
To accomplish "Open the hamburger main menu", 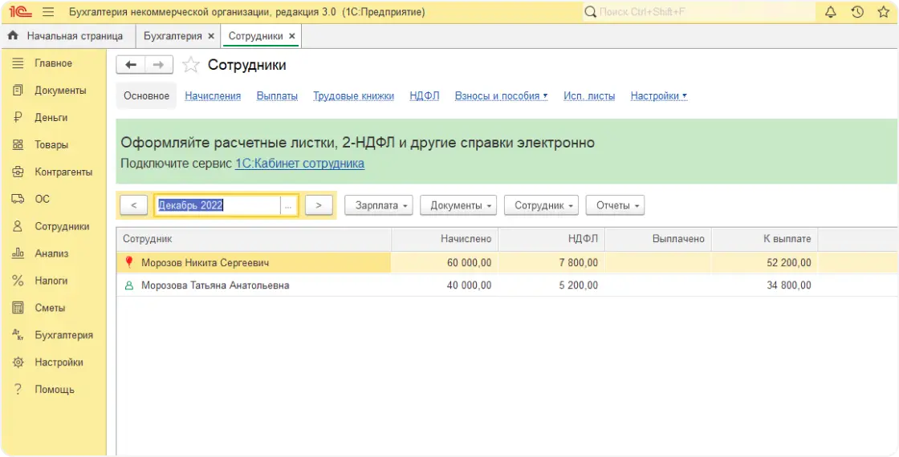I will click(x=48, y=12).
